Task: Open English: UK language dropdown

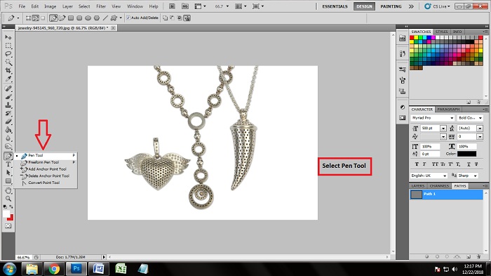Action: [x=429, y=176]
